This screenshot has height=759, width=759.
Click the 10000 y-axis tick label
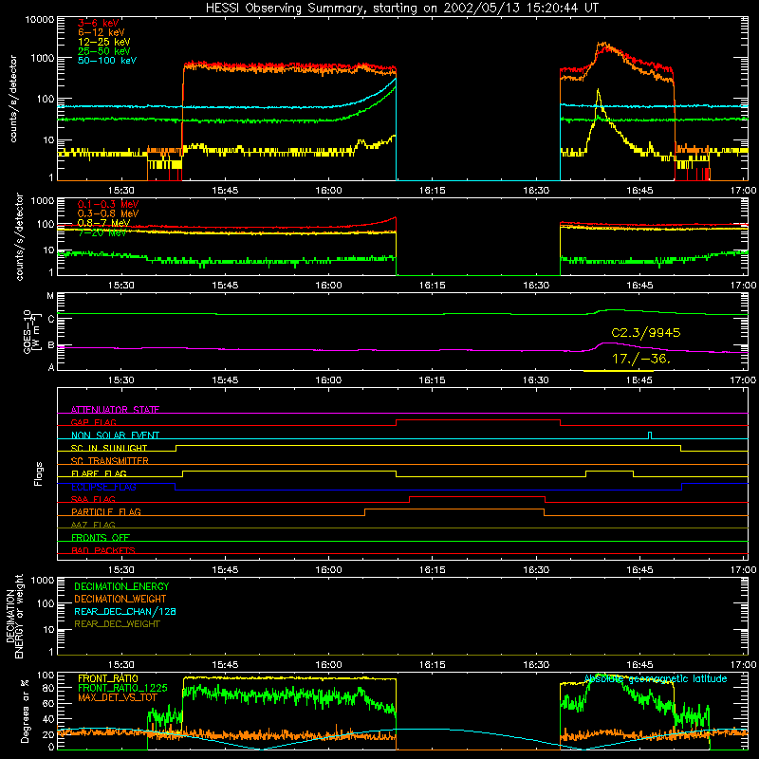(40, 19)
